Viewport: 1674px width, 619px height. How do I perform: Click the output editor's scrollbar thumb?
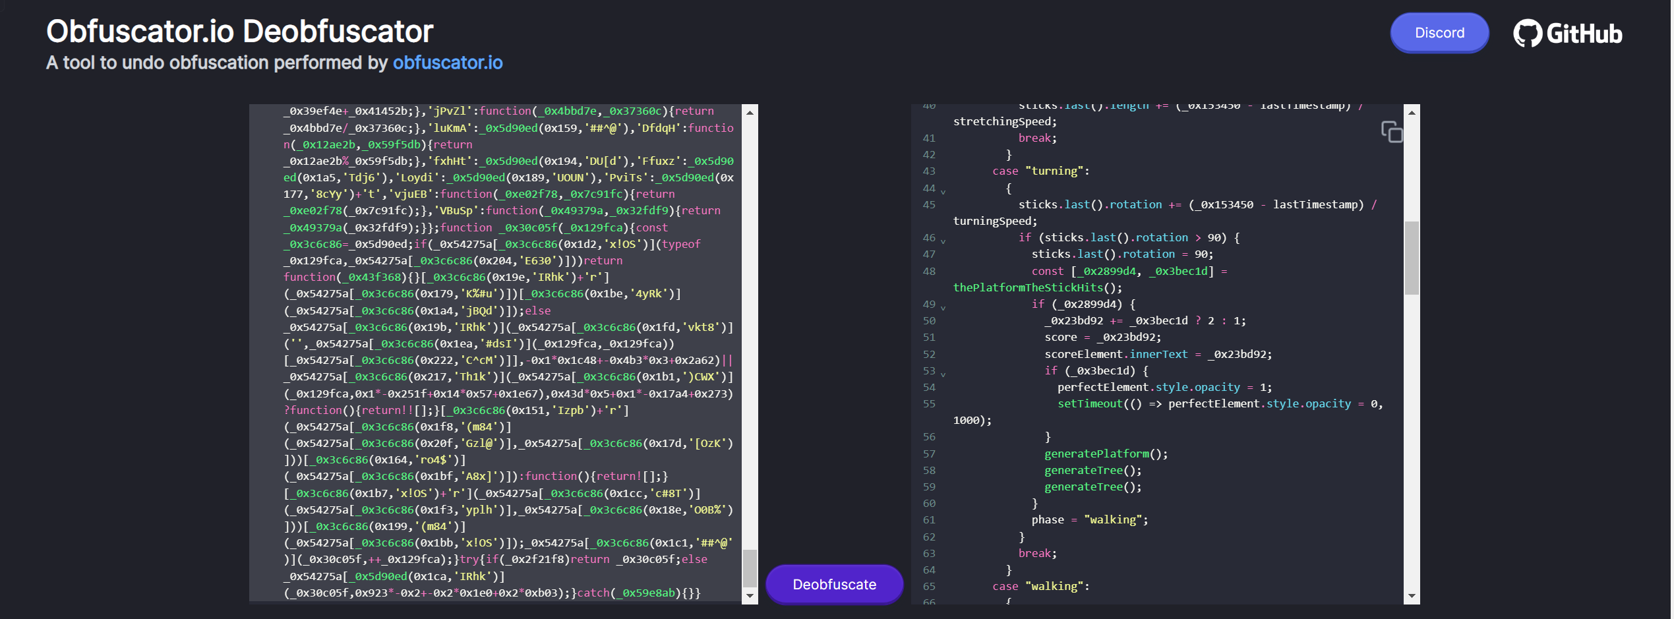point(1412,258)
